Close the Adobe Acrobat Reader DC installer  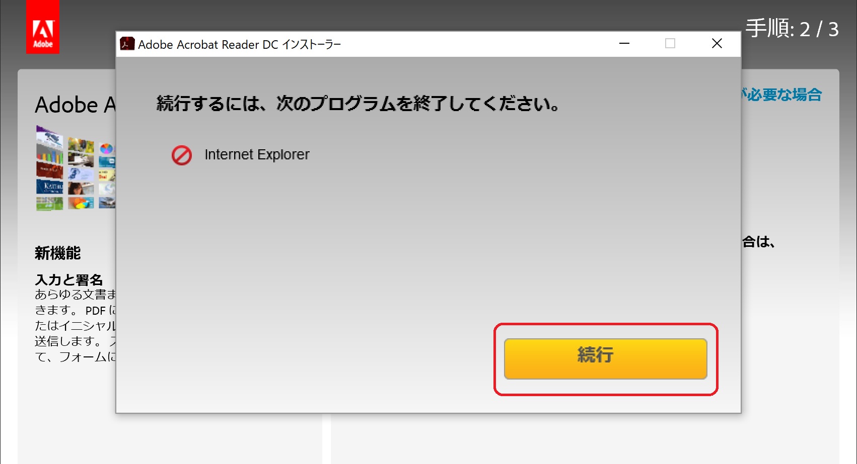point(717,44)
